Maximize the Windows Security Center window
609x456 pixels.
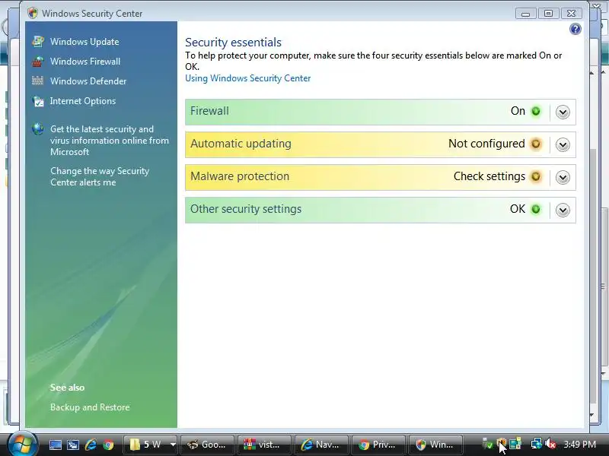pos(548,14)
